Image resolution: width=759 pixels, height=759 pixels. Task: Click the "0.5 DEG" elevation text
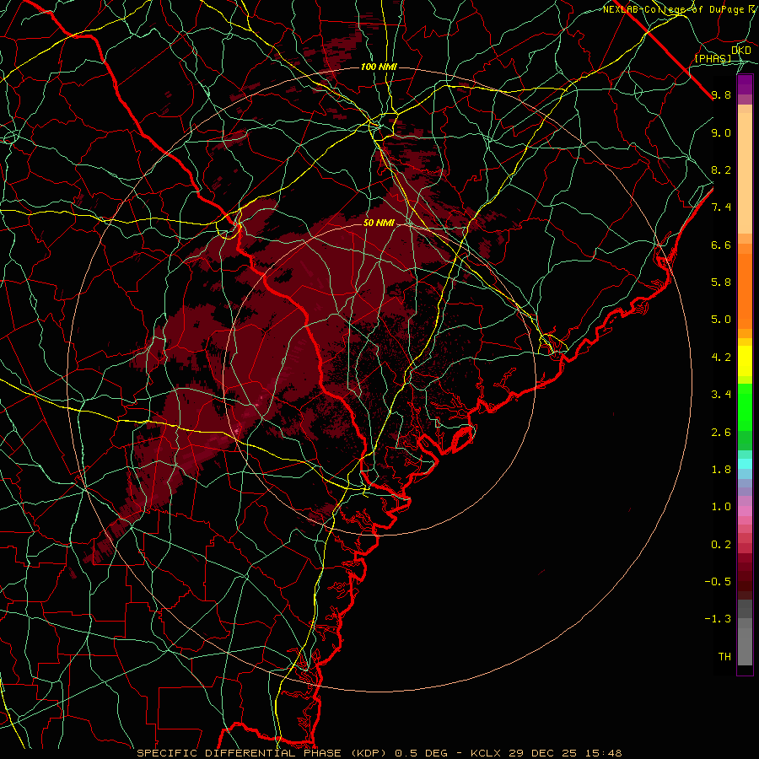(x=421, y=753)
